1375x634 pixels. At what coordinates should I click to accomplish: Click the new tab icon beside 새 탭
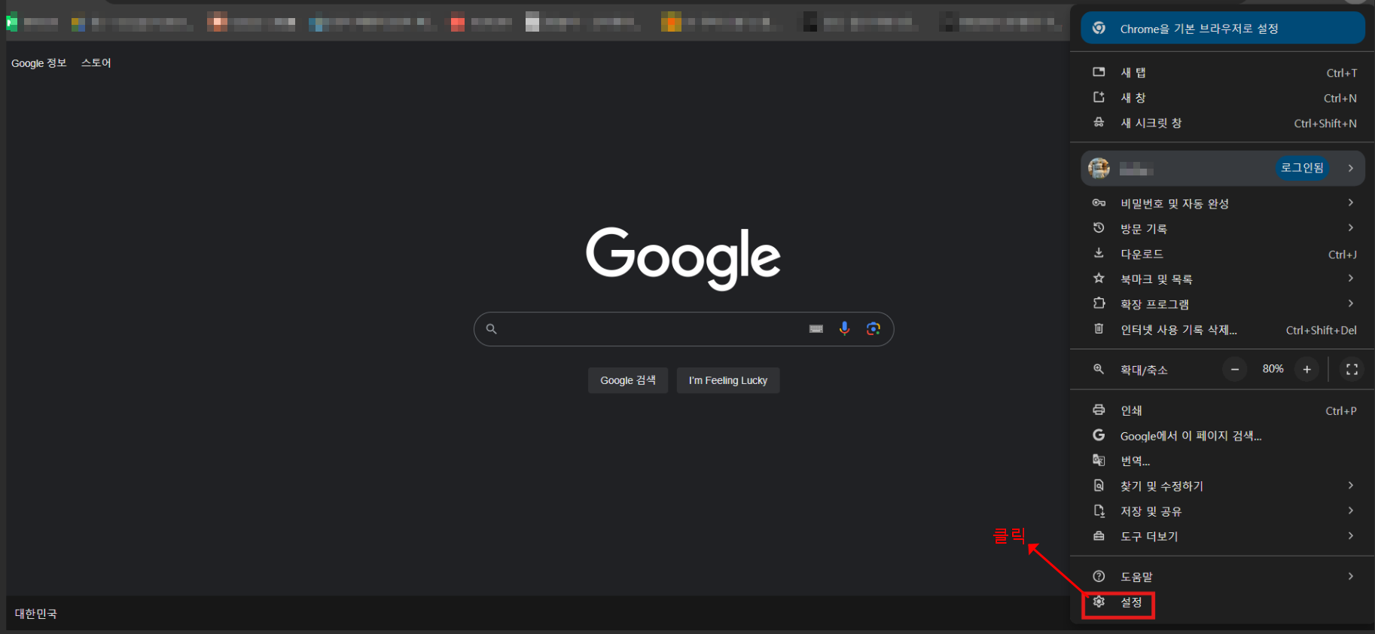click(1099, 72)
